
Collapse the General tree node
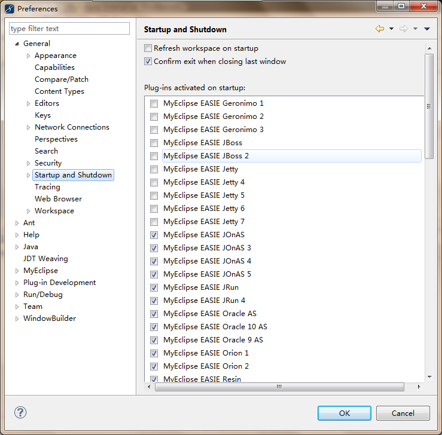click(x=17, y=44)
